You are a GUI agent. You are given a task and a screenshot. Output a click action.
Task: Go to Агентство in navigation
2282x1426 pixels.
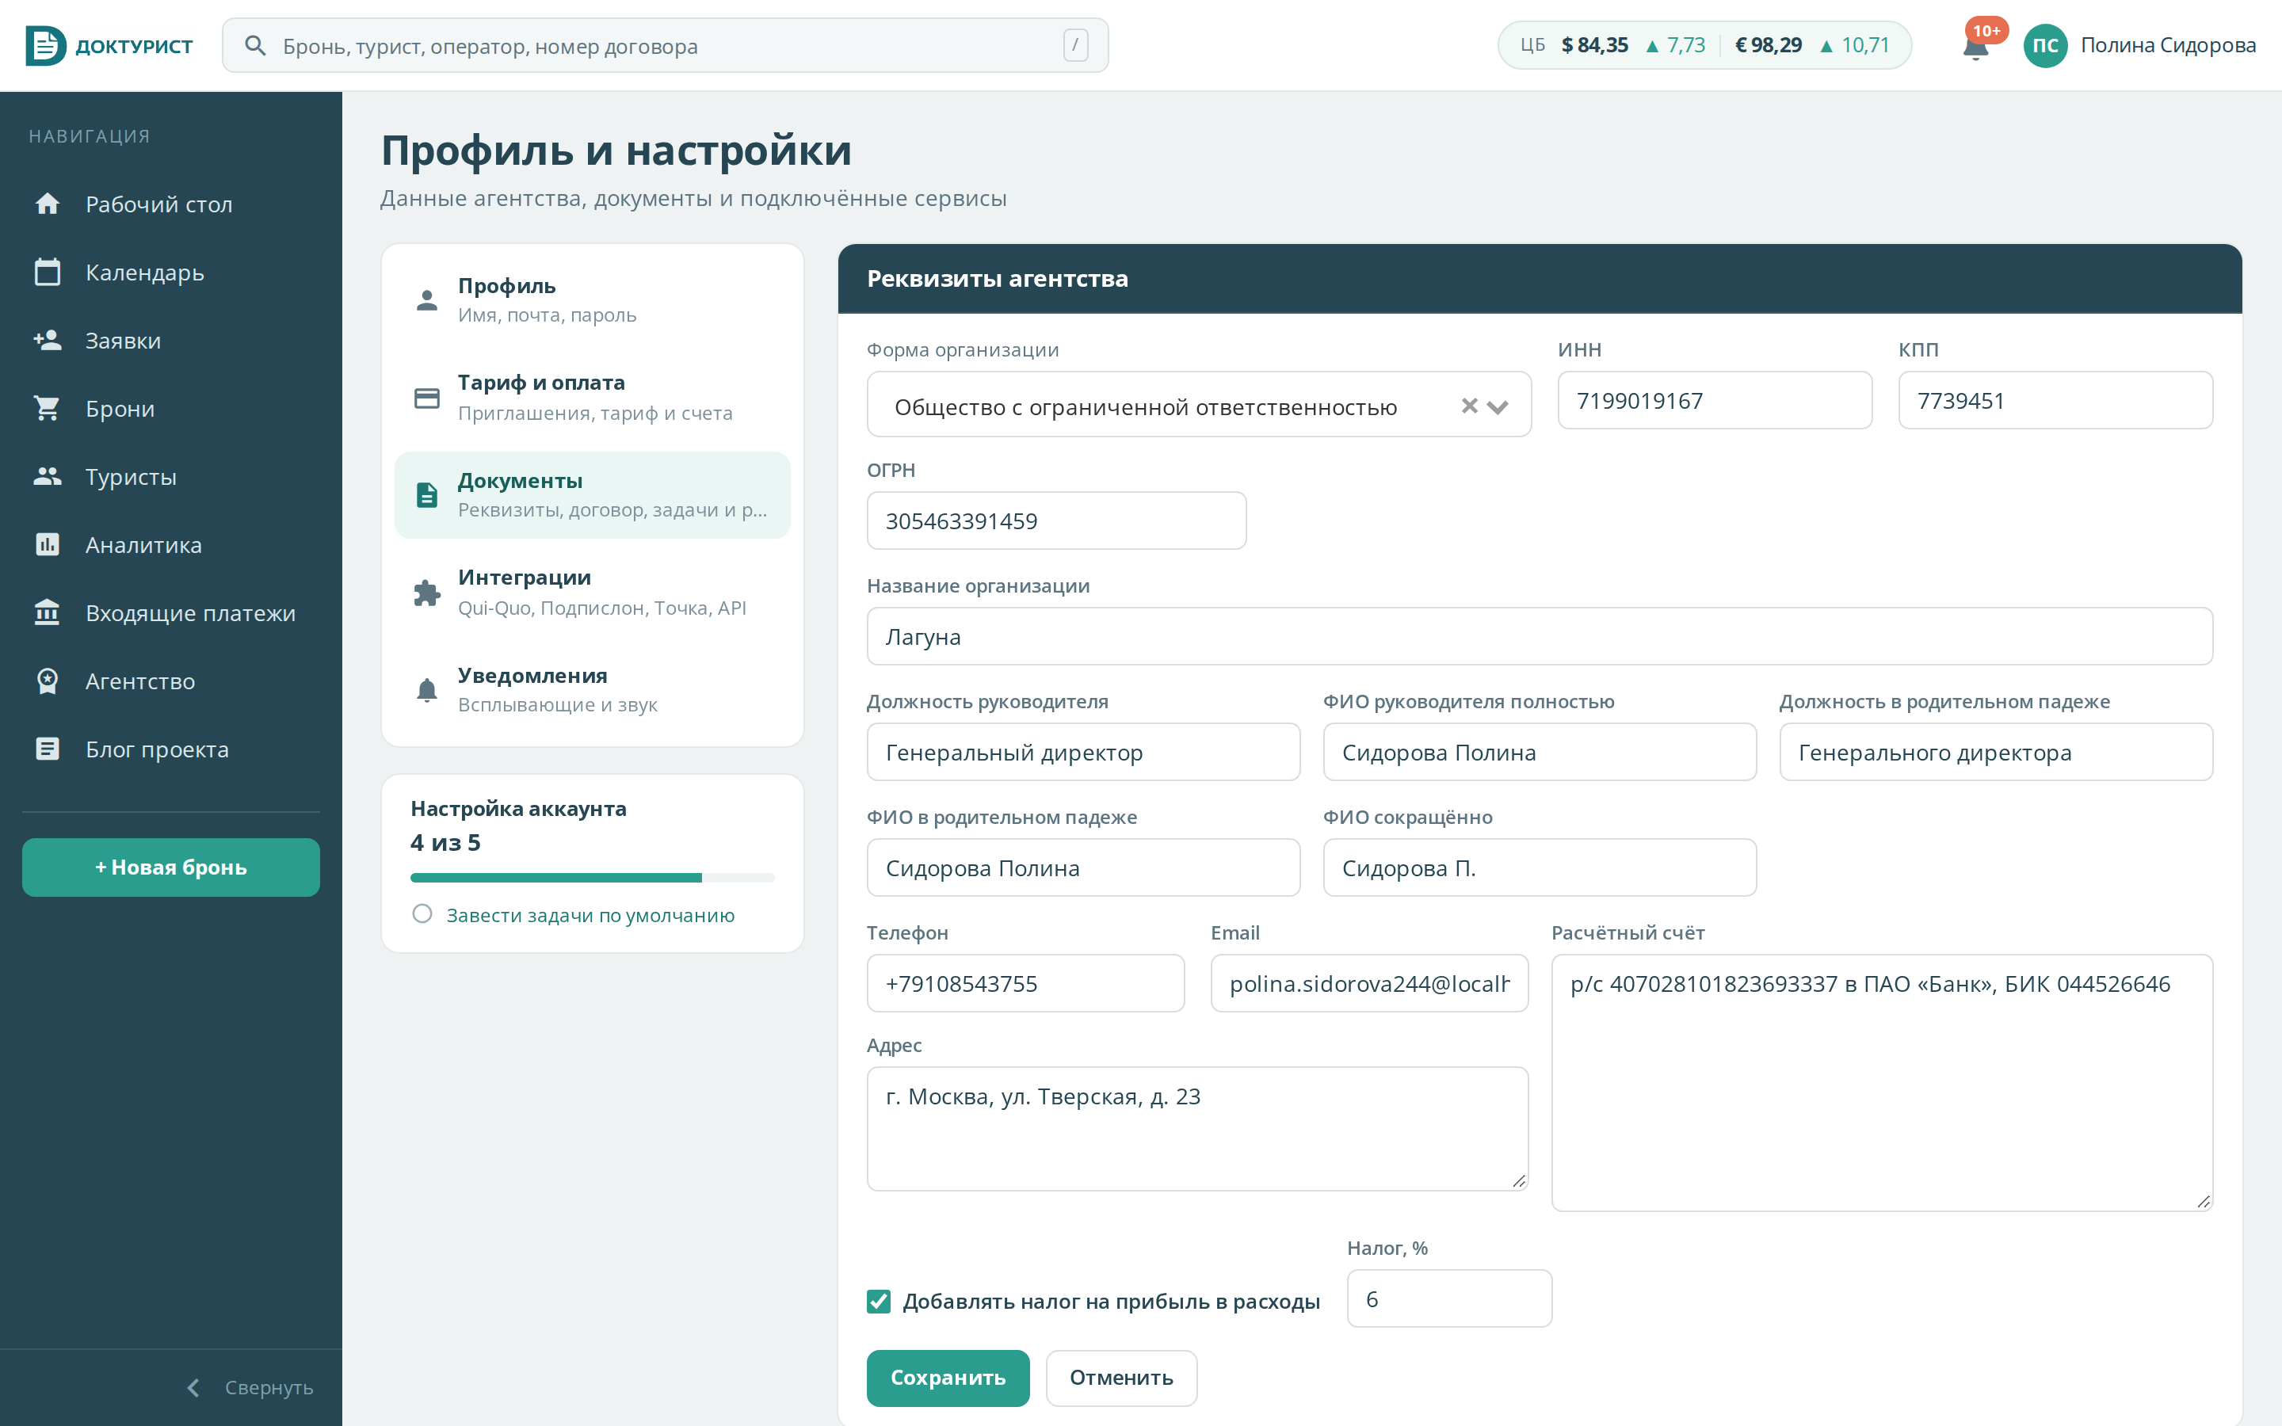coord(170,681)
